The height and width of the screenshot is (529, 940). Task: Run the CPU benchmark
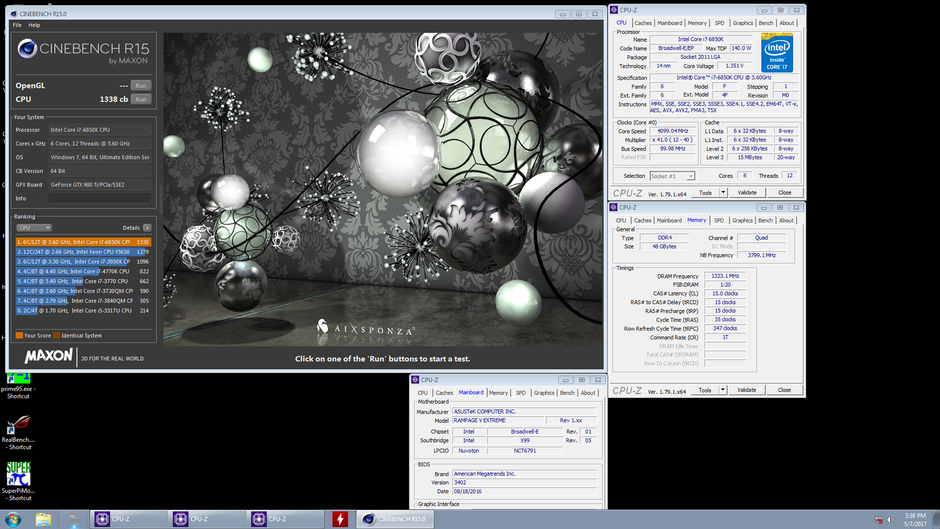tap(141, 99)
